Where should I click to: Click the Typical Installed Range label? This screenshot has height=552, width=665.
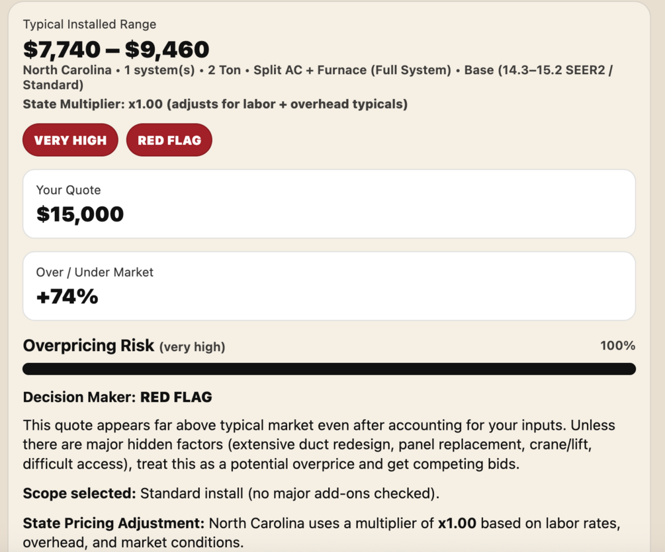coord(89,24)
